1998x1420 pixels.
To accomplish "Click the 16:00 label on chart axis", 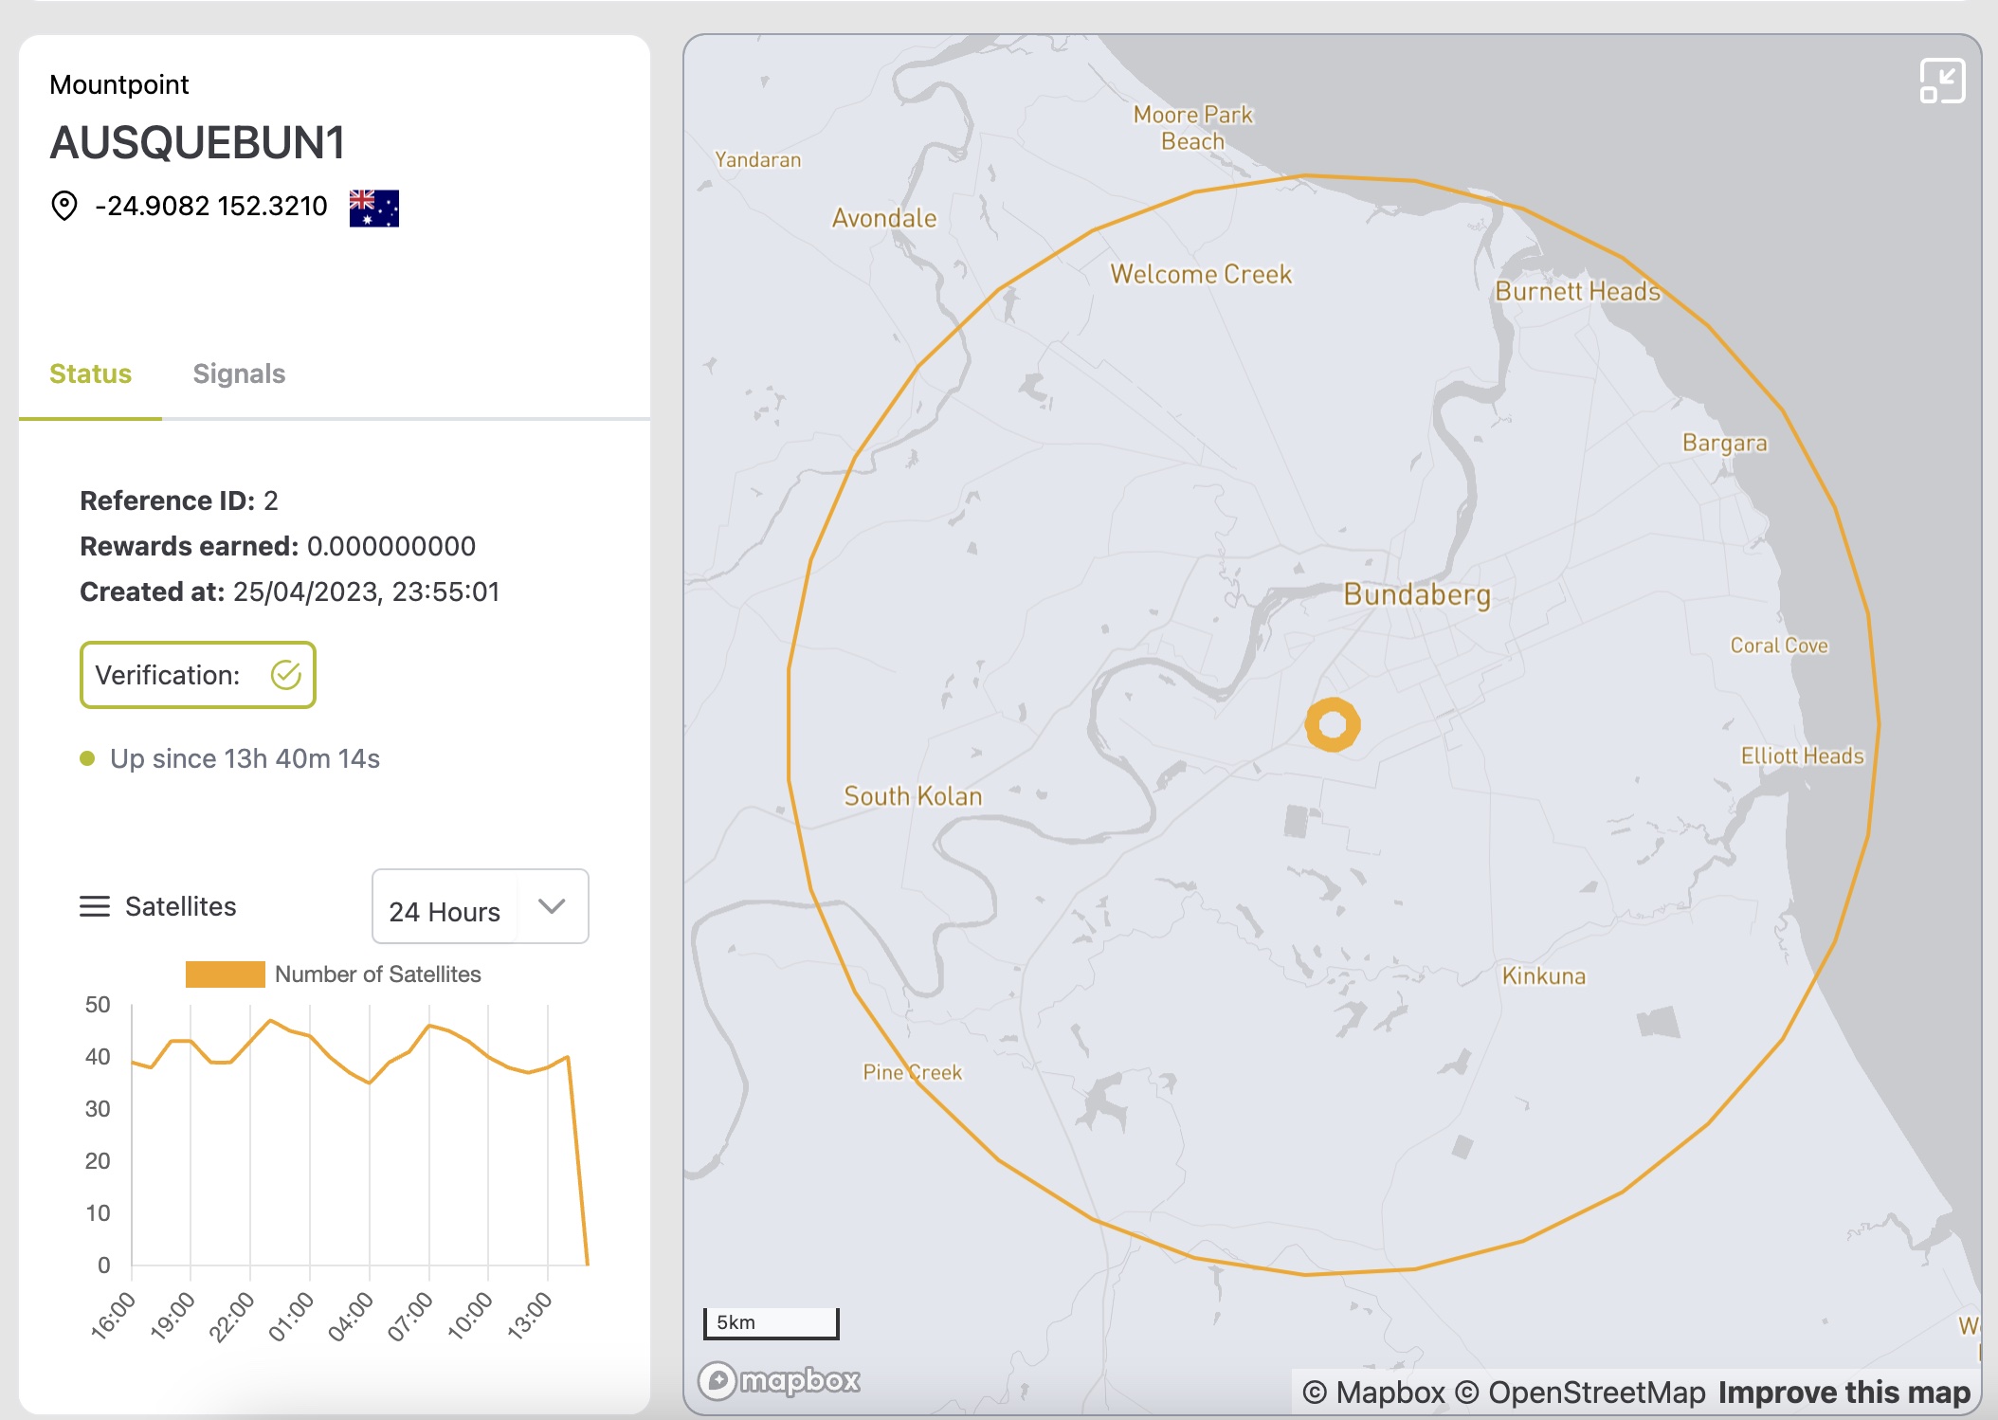I will pyautogui.click(x=113, y=1317).
